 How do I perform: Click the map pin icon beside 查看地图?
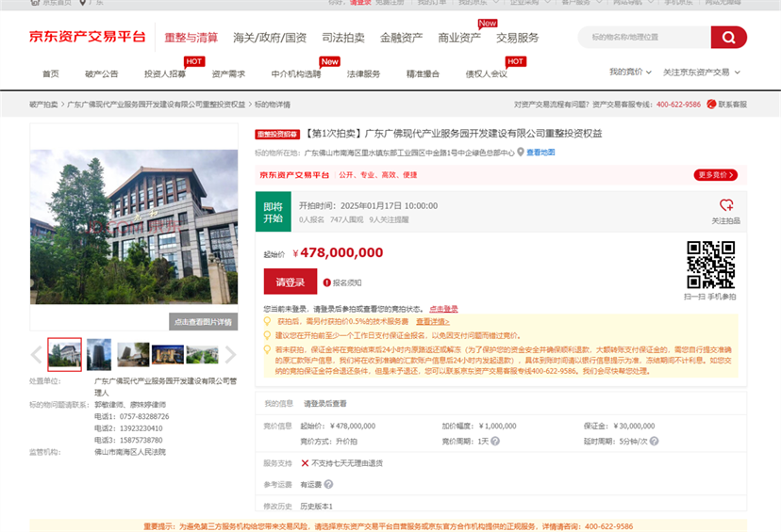coord(521,153)
